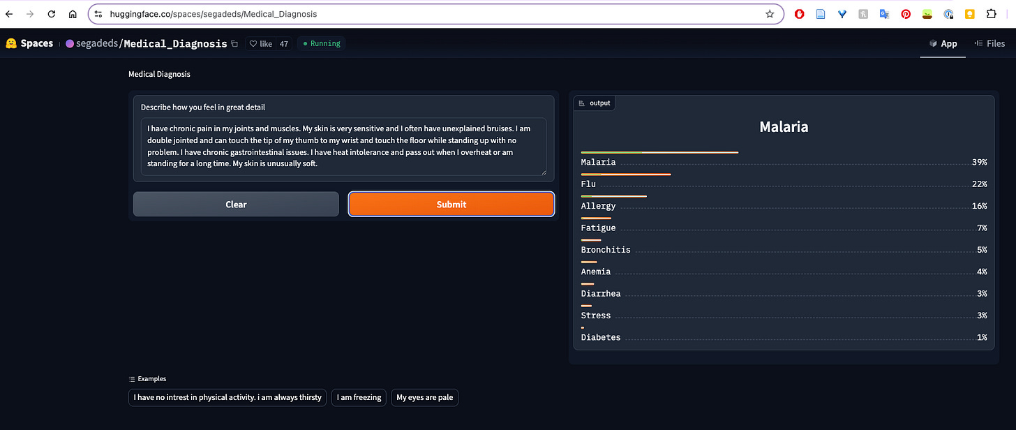The width and height of the screenshot is (1016, 430).
Task: Bookmark this page with the star icon
Action: pyautogui.click(x=770, y=14)
